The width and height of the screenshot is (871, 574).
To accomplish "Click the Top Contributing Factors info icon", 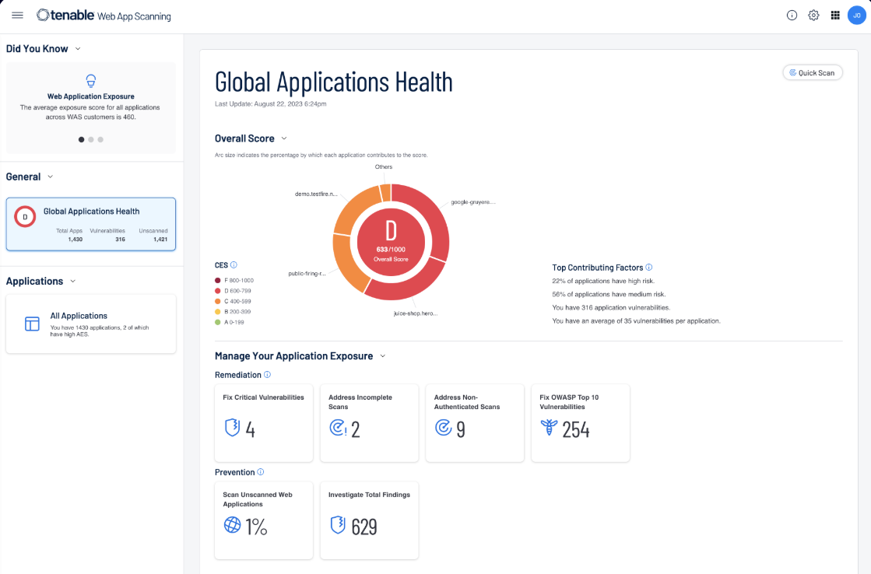I will 649,268.
